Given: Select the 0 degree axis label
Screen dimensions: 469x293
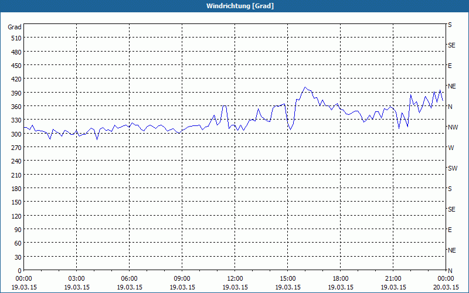Looking at the screenshot, I should [x=20, y=271].
